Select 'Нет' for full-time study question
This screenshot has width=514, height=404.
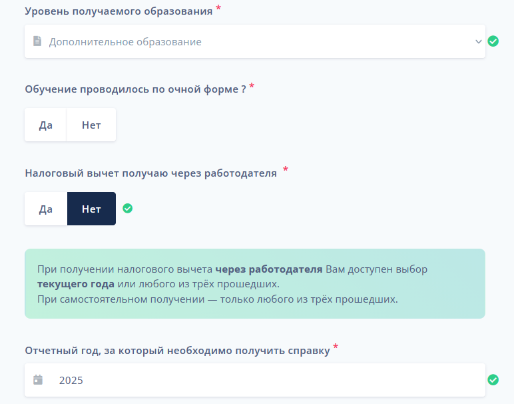point(91,125)
